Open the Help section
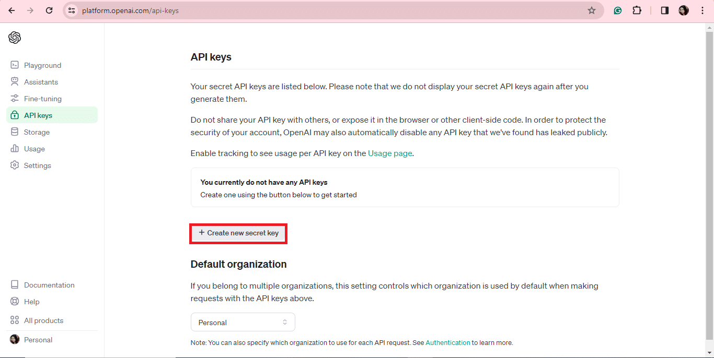The image size is (714, 358). pos(32,301)
